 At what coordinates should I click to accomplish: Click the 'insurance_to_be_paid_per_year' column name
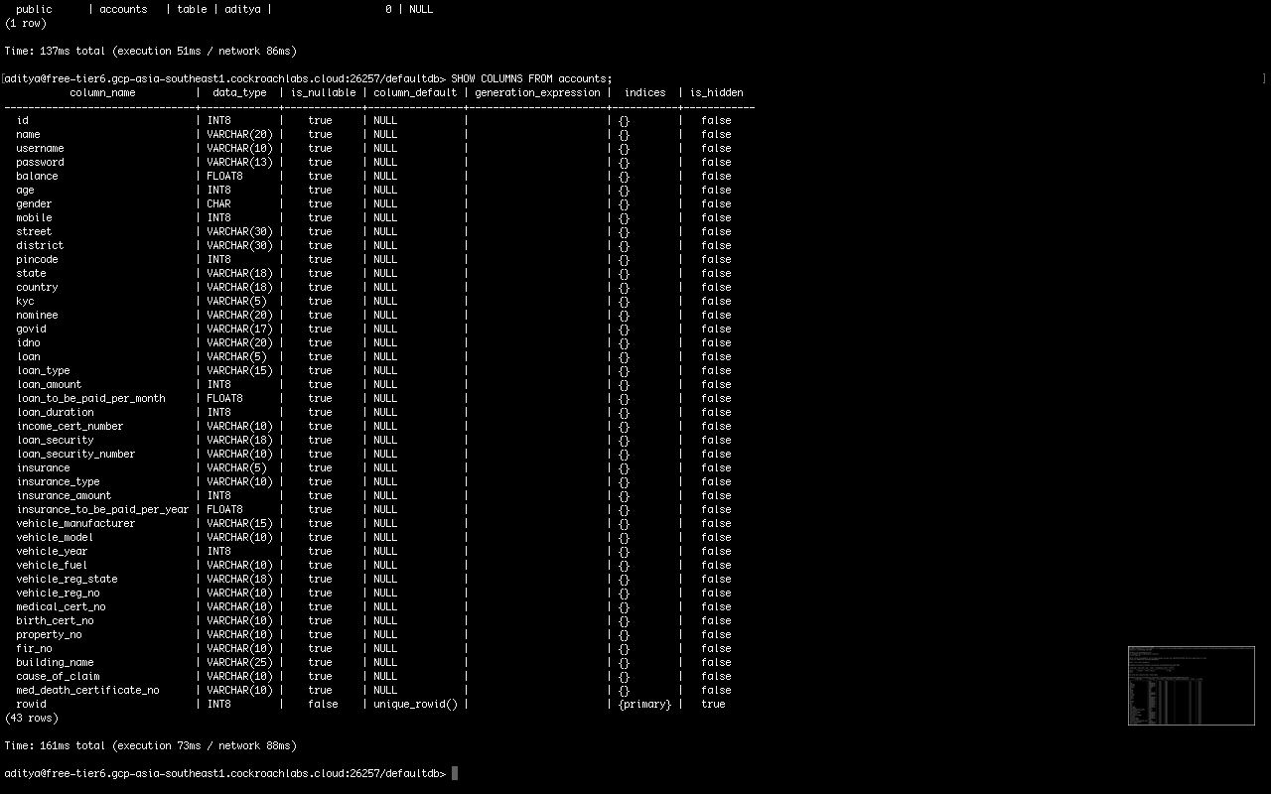pyautogui.click(x=102, y=509)
